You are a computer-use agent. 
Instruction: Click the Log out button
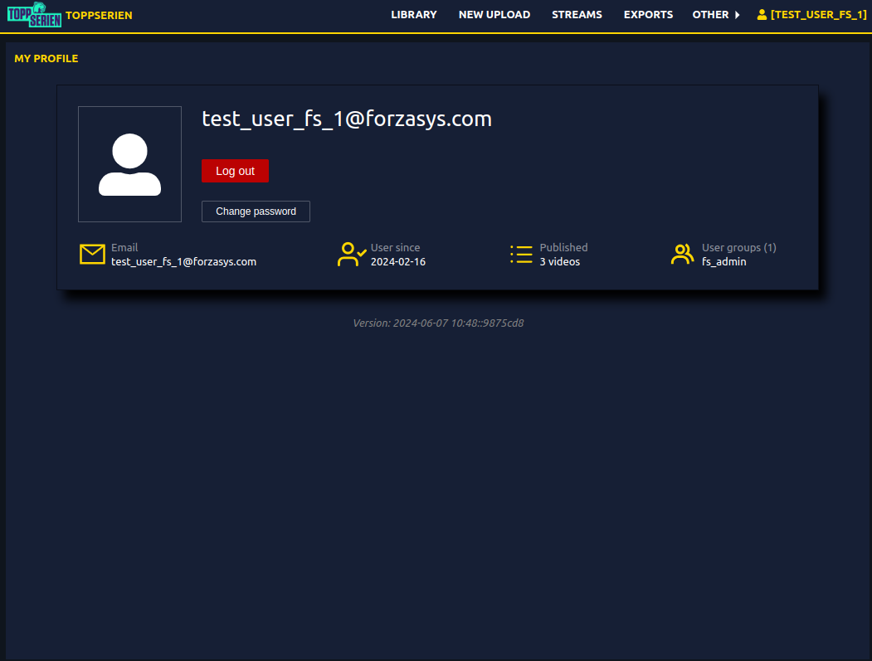(x=235, y=171)
